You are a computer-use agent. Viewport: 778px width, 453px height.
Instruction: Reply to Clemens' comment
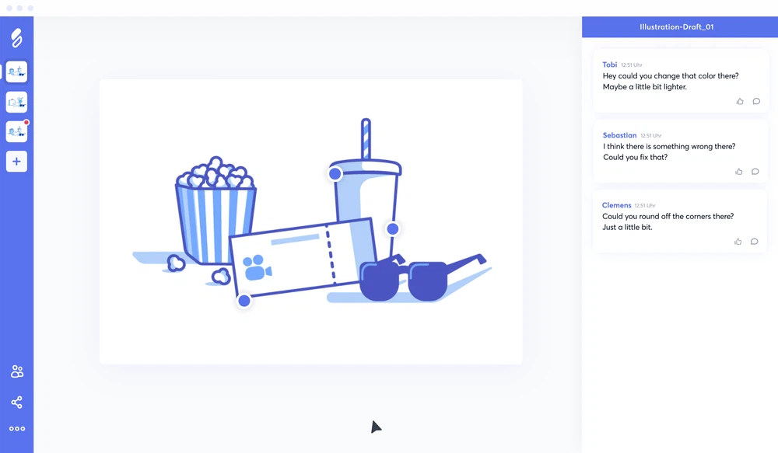click(754, 242)
